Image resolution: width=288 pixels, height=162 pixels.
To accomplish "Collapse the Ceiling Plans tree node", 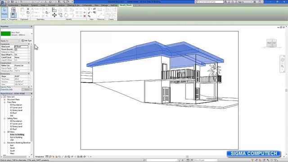I will point(4,118).
